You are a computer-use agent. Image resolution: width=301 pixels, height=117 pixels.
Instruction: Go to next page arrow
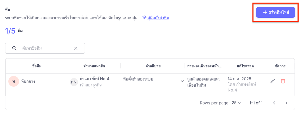pyautogui.click(x=286, y=103)
